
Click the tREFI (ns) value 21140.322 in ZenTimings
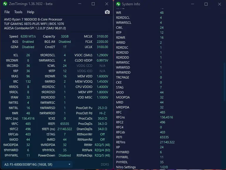[65, 129]
